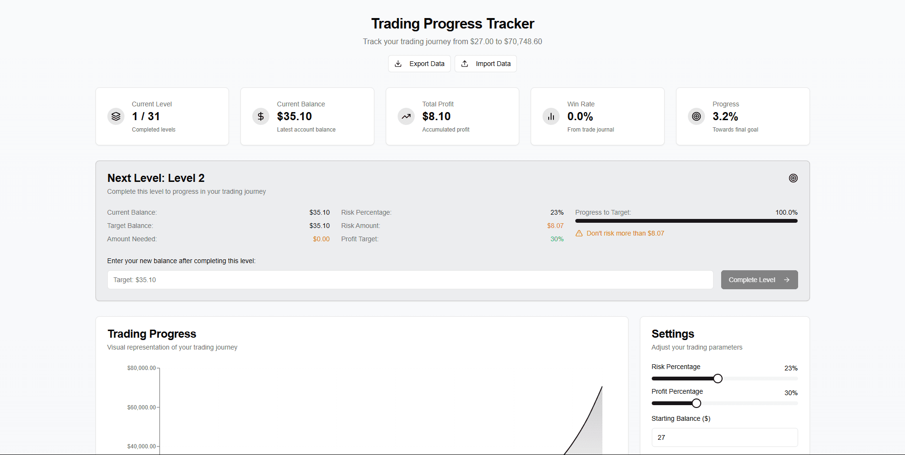The width and height of the screenshot is (905, 455).
Task: Select the layers icon on Current Level card
Action: (115, 116)
